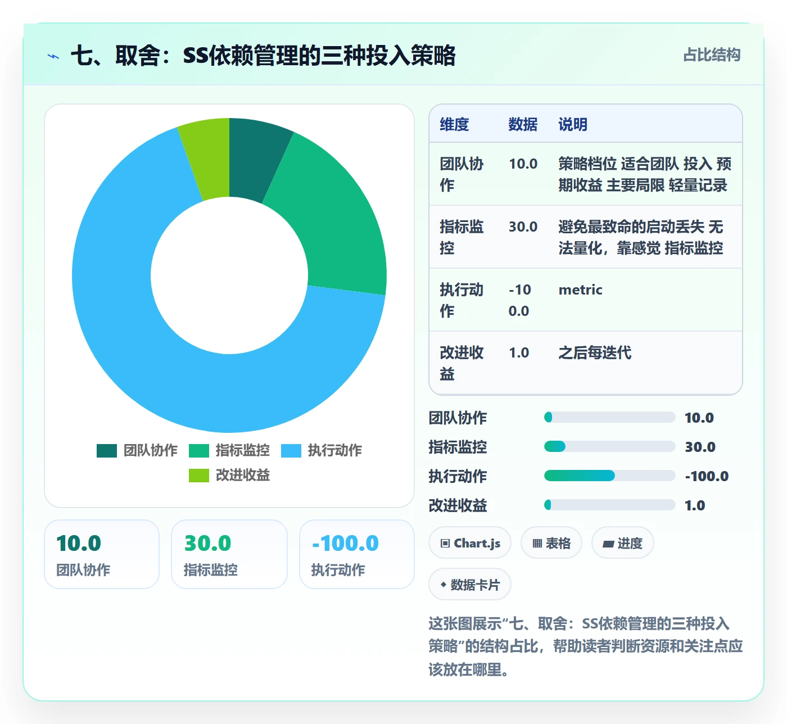The width and height of the screenshot is (787, 724).
Task: Click the 执行动作 progress bar
Action: (x=610, y=476)
